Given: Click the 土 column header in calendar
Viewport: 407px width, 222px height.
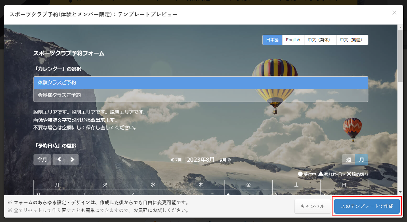Looking at the screenshot, I should click(x=296, y=185).
